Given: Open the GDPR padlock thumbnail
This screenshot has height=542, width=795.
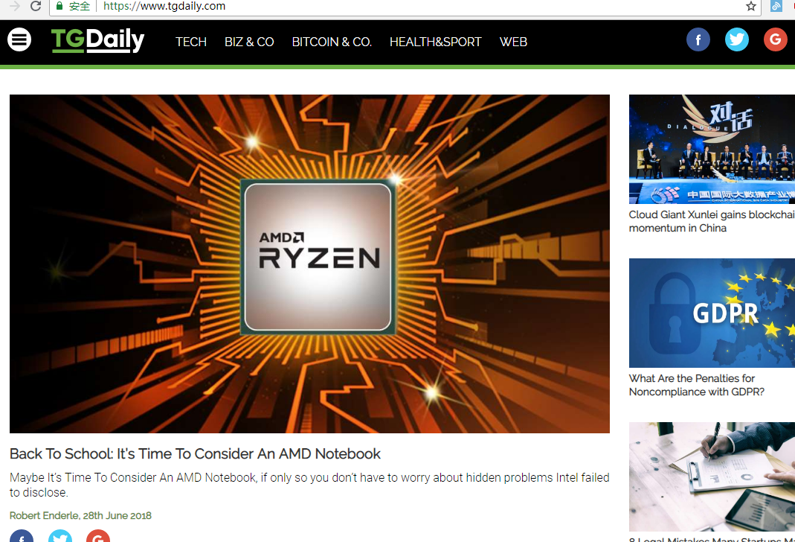Looking at the screenshot, I should [712, 313].
